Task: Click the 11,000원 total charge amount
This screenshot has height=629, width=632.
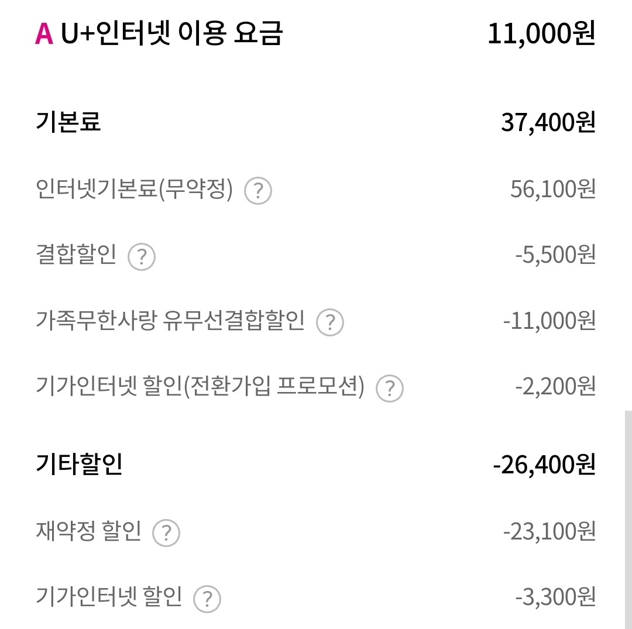Action: coord(541,34)
